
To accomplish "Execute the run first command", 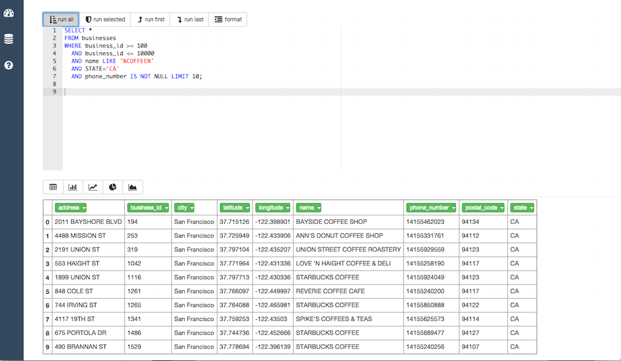I will pos(150,19).
